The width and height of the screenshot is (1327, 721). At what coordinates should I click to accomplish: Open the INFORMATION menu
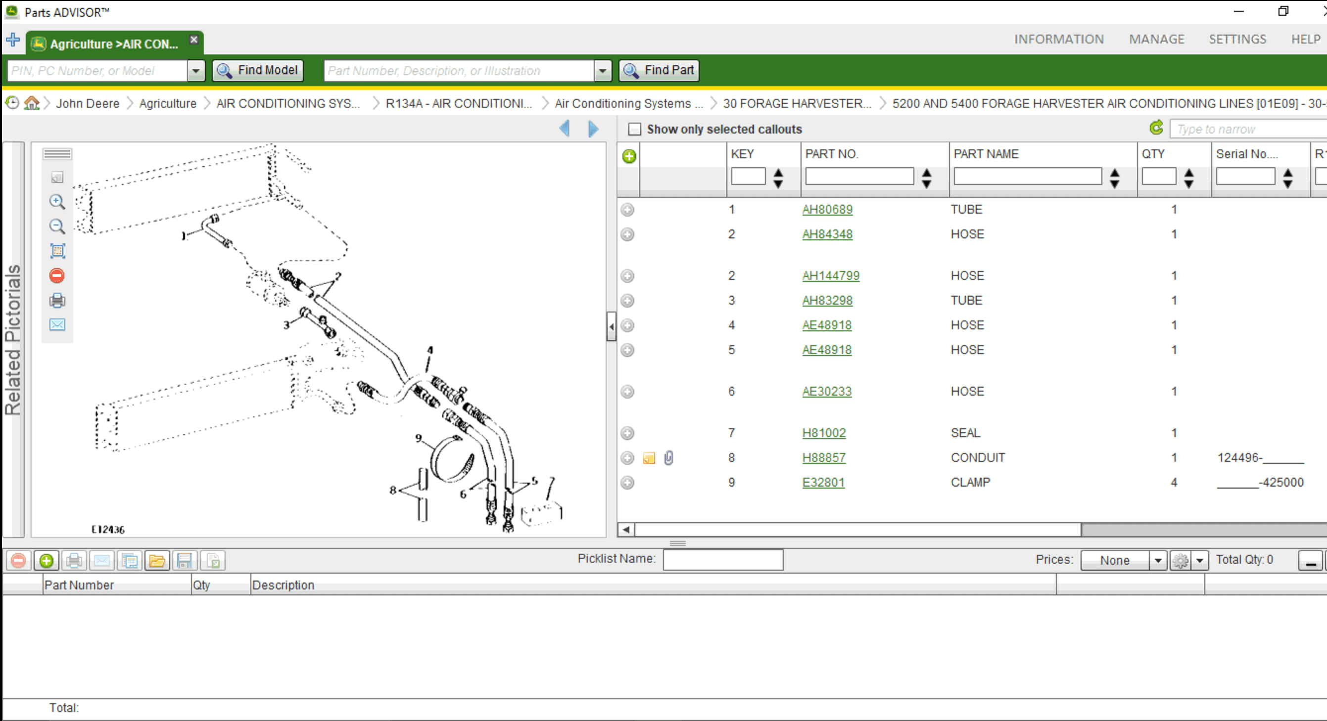[x=1059, y=39]
